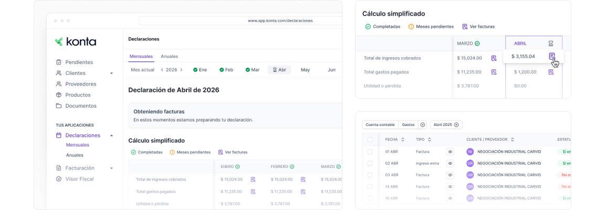Switch to the Mensuales tab
This screenshot has height=210, width=605.
point(141,56)
